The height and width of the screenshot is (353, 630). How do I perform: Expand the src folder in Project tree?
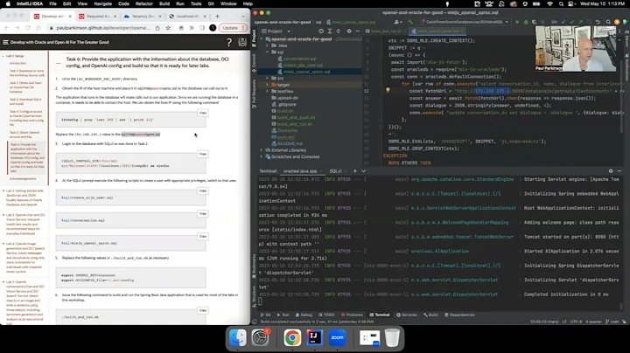click(267, 79)
